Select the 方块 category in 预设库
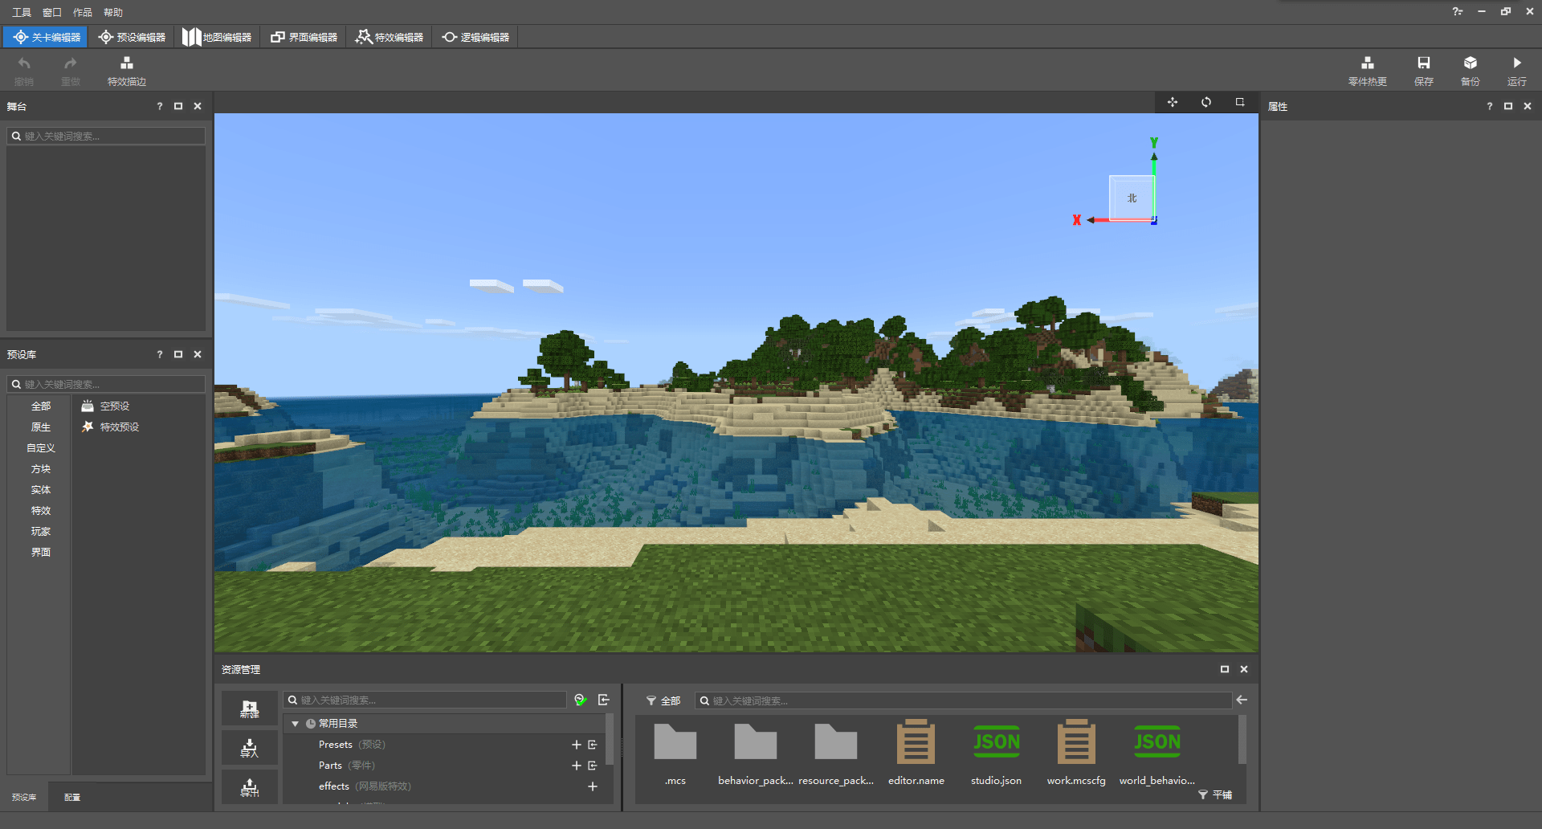The width and height of the screenshot is (1542, 829). tap(40, 469)
